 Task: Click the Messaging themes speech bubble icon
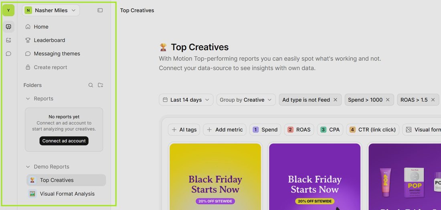[28, 54]
